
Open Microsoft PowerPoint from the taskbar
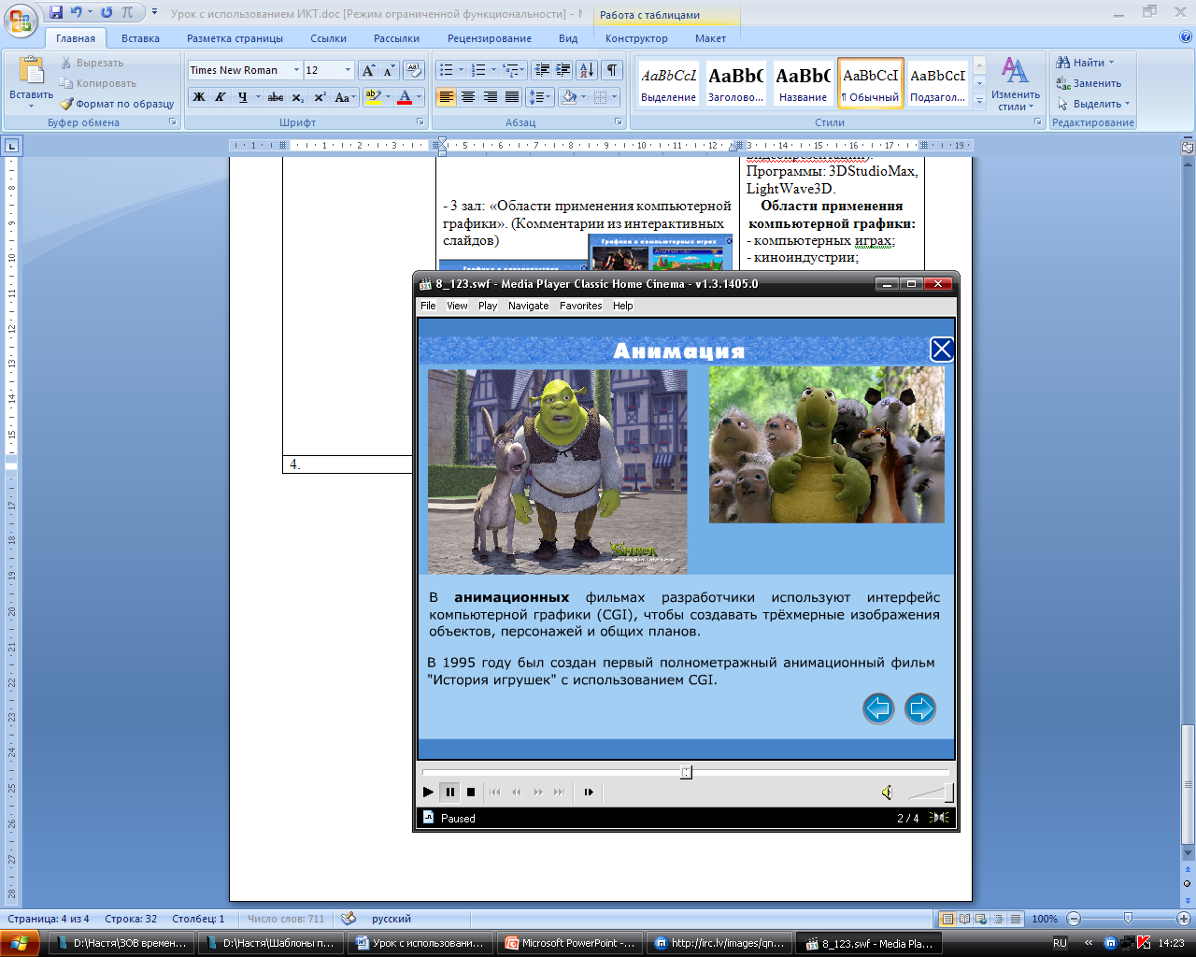click(x=570, y=943)
